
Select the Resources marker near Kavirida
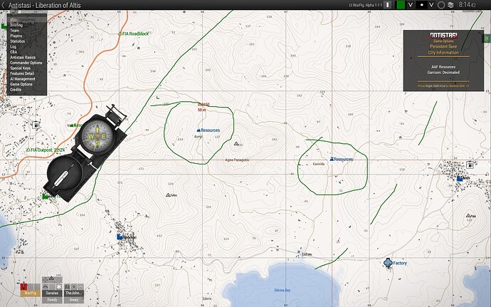point(341,159)
